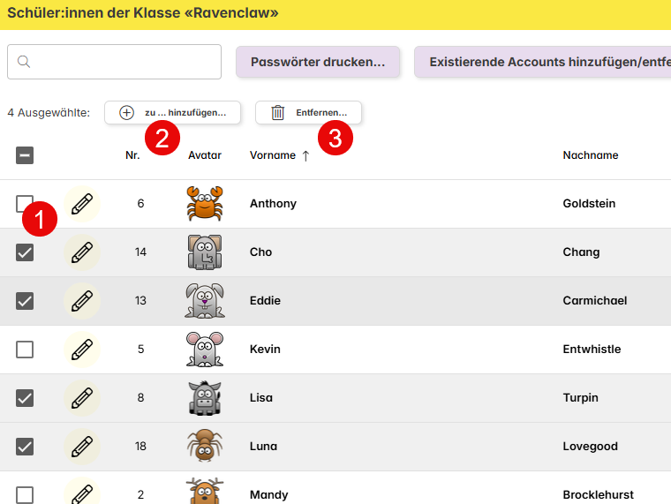Sort students by Nr. column
The image size is (671, 504).
click(132, 155)
